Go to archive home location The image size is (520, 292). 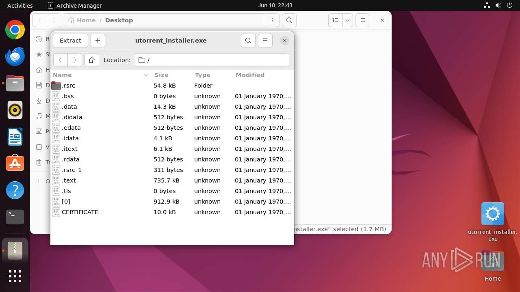[92, 60]
